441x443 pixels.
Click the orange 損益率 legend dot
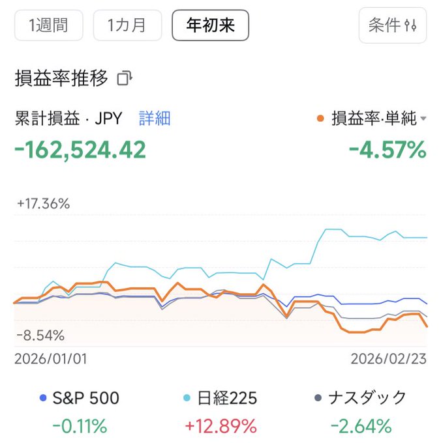(x=320, y=119)
